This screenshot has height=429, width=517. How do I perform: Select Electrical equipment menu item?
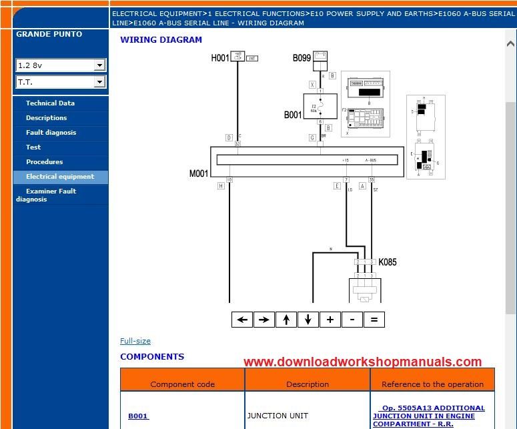click(60, 177)
